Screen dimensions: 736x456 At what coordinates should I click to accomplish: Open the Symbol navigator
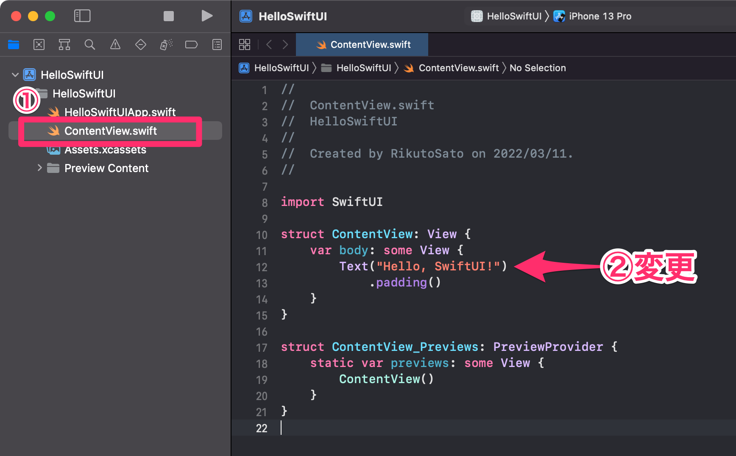(64, 44)
